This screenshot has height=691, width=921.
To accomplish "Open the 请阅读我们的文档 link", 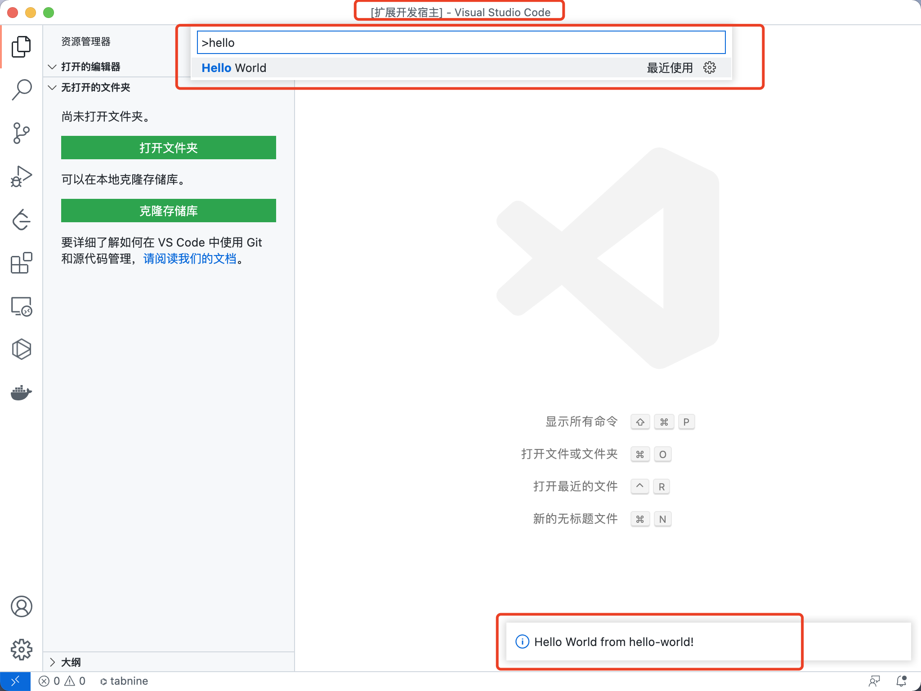I will pos(190,259).
